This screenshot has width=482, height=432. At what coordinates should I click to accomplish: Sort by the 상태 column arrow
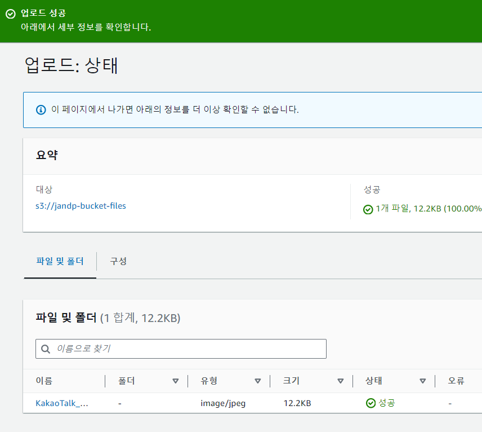[423, 381]
